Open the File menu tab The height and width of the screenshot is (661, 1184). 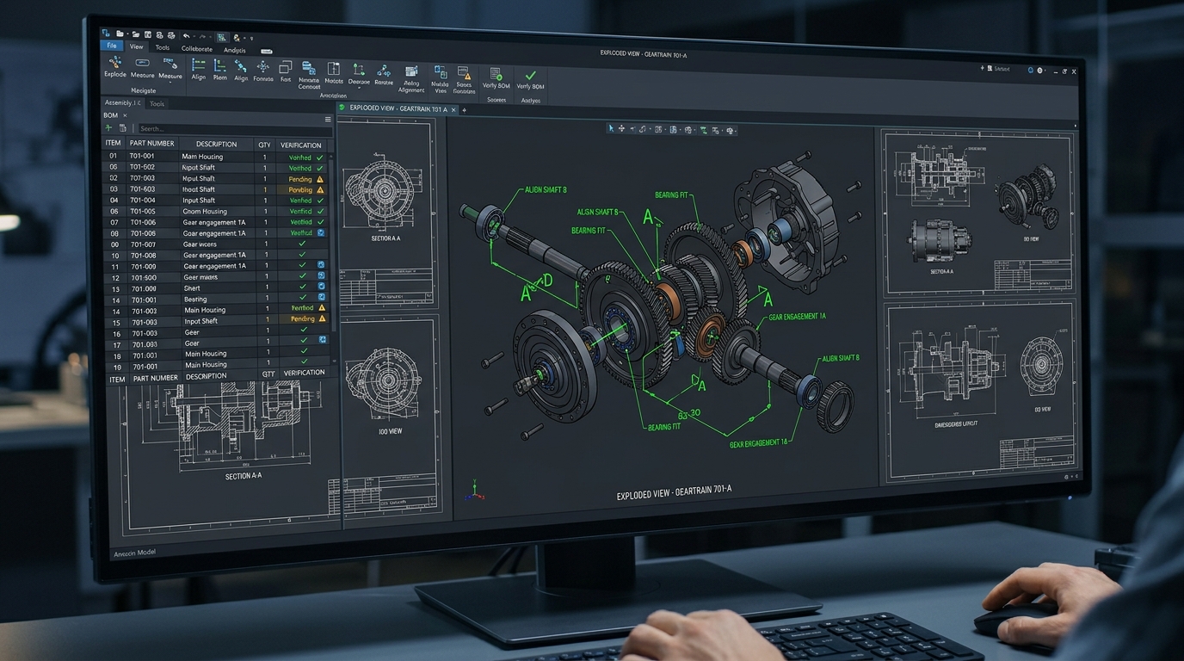coord(112,46)
